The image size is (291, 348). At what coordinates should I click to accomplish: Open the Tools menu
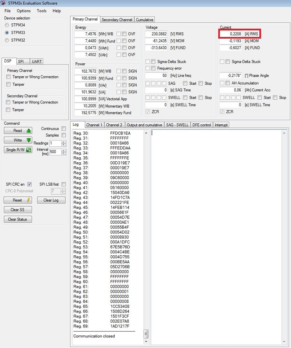pos(42,11)
